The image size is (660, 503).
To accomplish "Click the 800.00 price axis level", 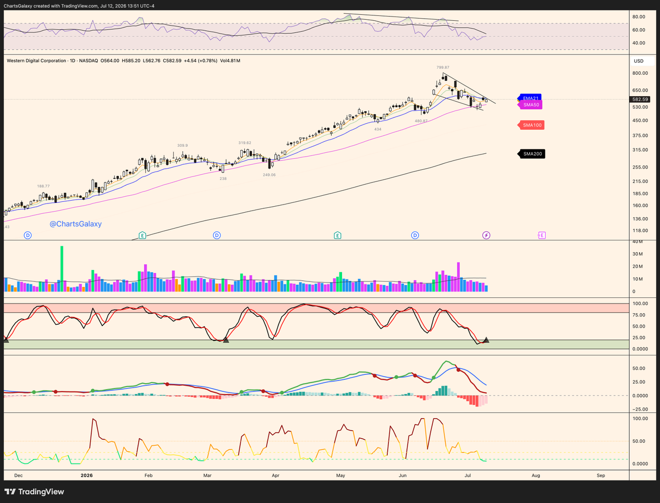I will (x=640, y=73).
